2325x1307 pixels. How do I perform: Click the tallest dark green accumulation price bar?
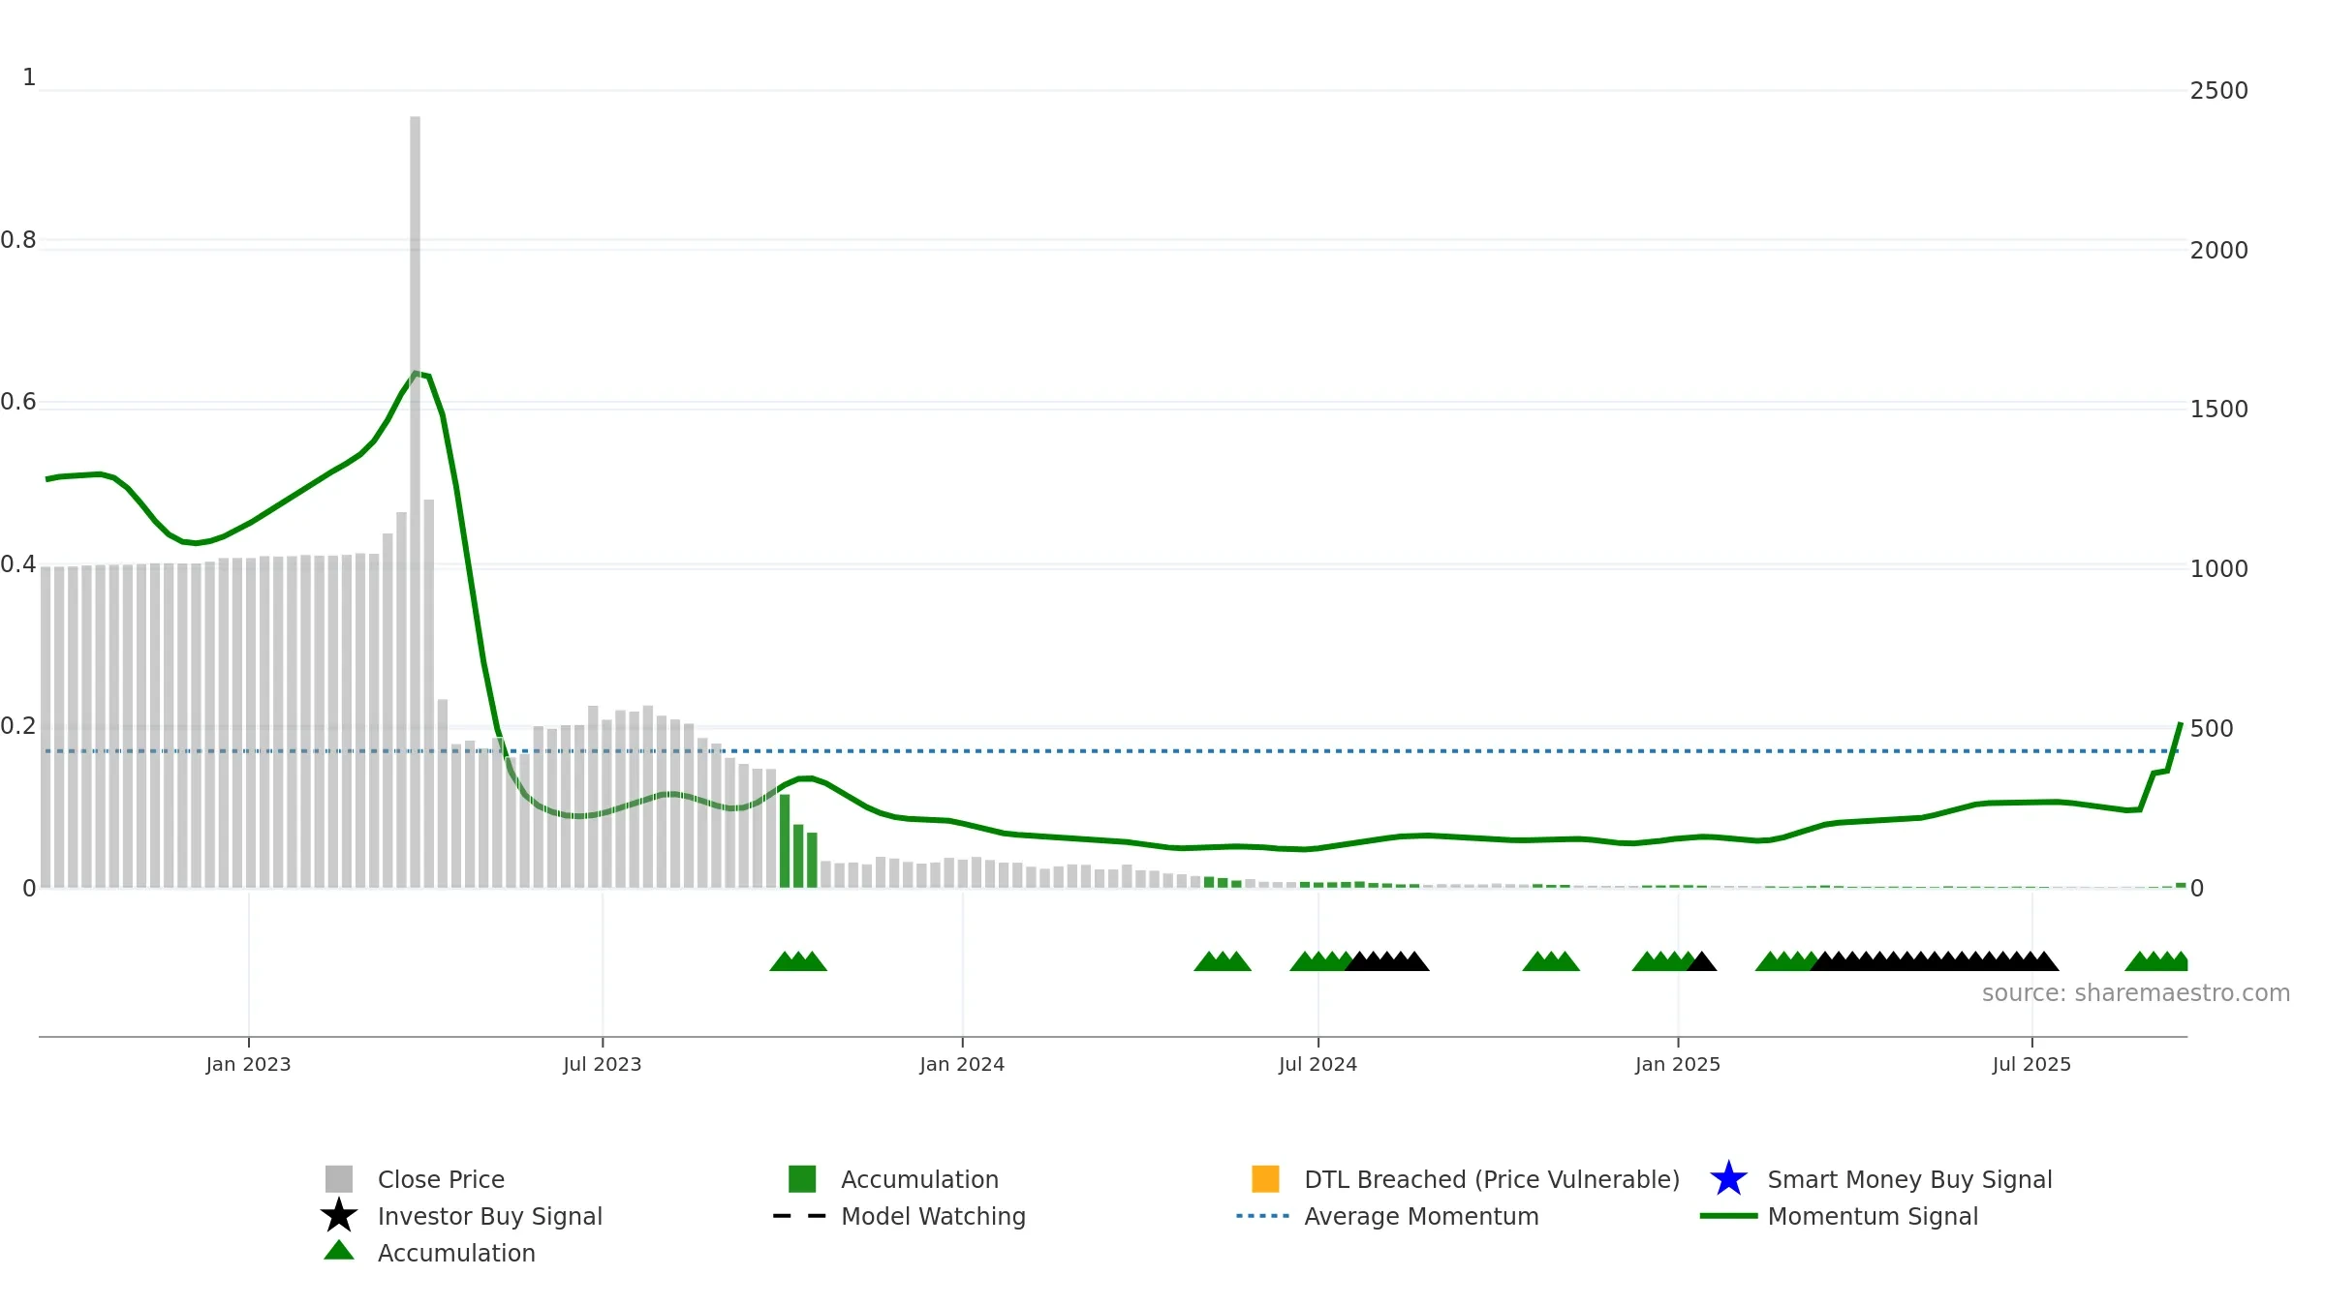pyautogui.click(x=785, y=840)
